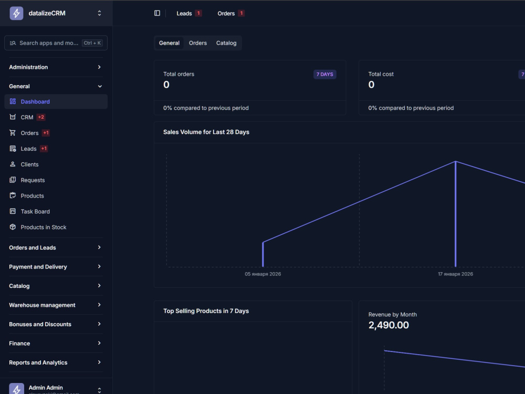
Task: Switch to the General dashboard tab
Action: coord(169,43)
